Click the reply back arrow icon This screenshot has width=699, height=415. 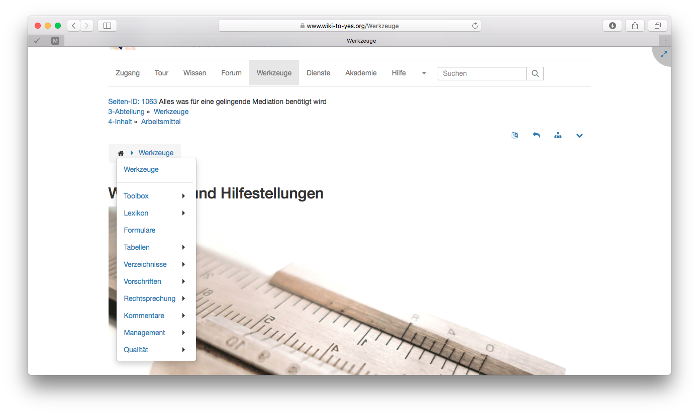click(536, 135)
